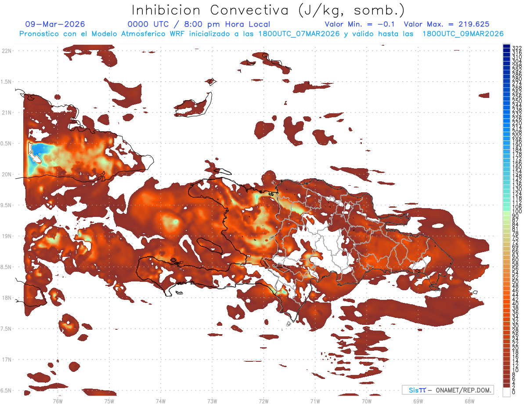Image resolution: width=527 pixels, height=407 pixels.
Task: Click the latitude label '18N'
Action: pos(6,298)
